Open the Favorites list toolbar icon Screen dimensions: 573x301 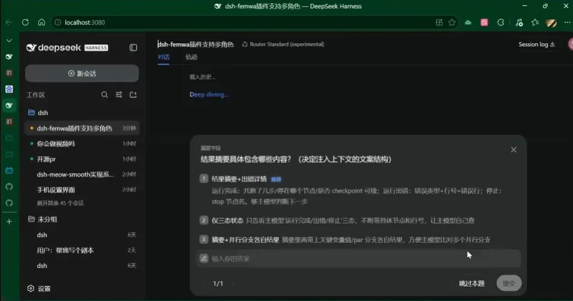coord(535,22)
